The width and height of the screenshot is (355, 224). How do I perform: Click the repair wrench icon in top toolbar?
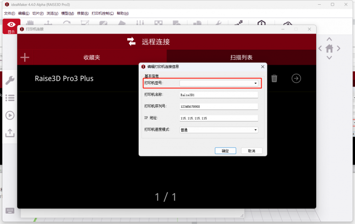pyautogui.click(x=218, y=23)
